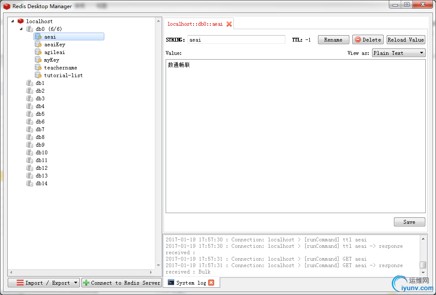Select the teachername key
This screenshot has width=436, height=295.
61,67
